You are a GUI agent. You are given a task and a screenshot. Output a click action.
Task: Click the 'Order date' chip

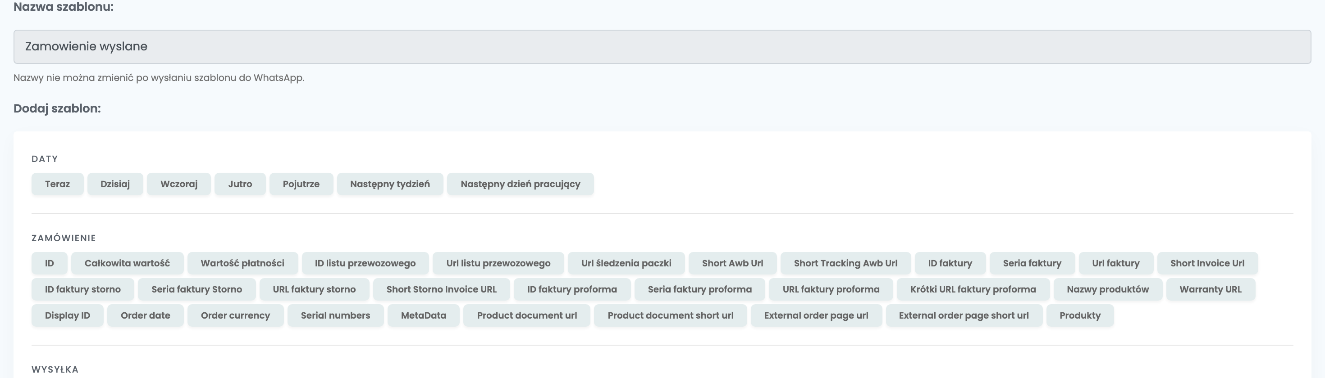click(146, 315)
